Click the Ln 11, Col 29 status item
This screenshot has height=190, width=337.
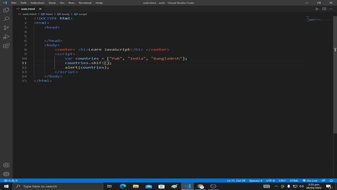[236, 180]
